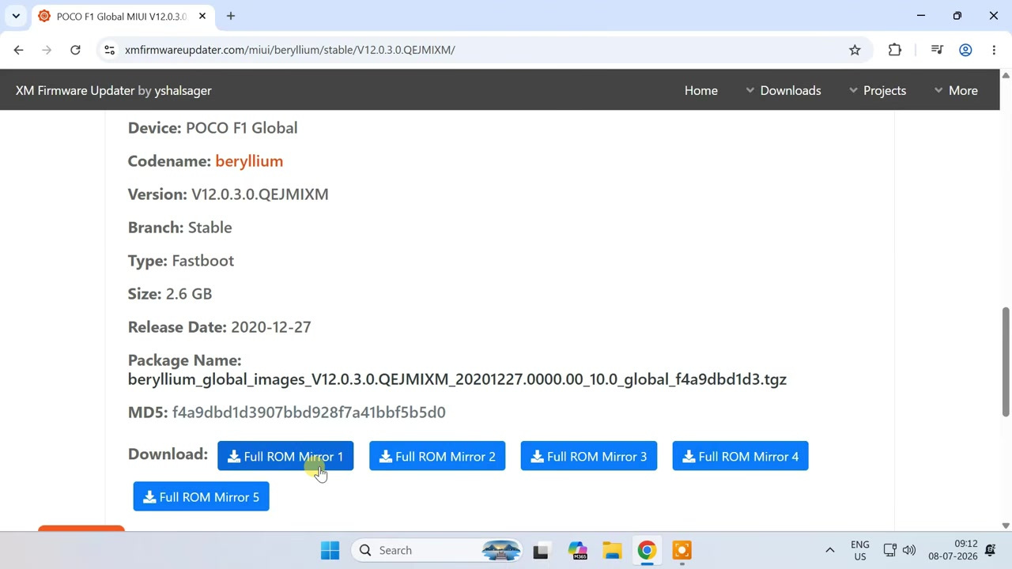Open network settings tray icon
Screen dimensions: 1012x569
[x=889, y=550]
